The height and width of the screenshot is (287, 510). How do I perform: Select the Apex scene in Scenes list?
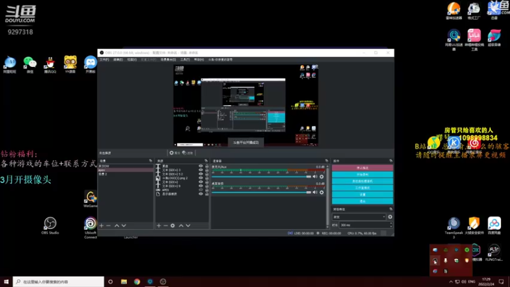pyautogui.click(x=126, y=170)
